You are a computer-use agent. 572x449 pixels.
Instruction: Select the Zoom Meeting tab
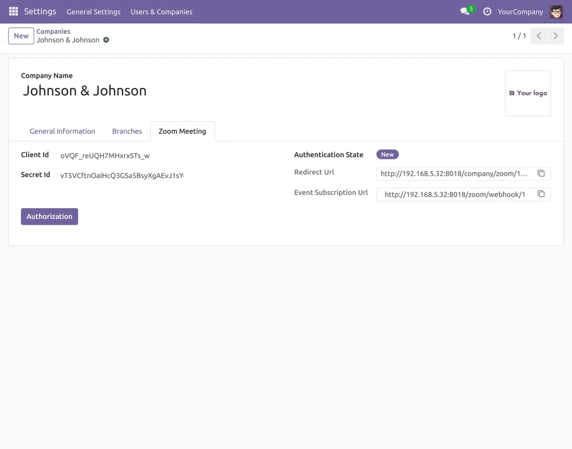tap(182, 131)
